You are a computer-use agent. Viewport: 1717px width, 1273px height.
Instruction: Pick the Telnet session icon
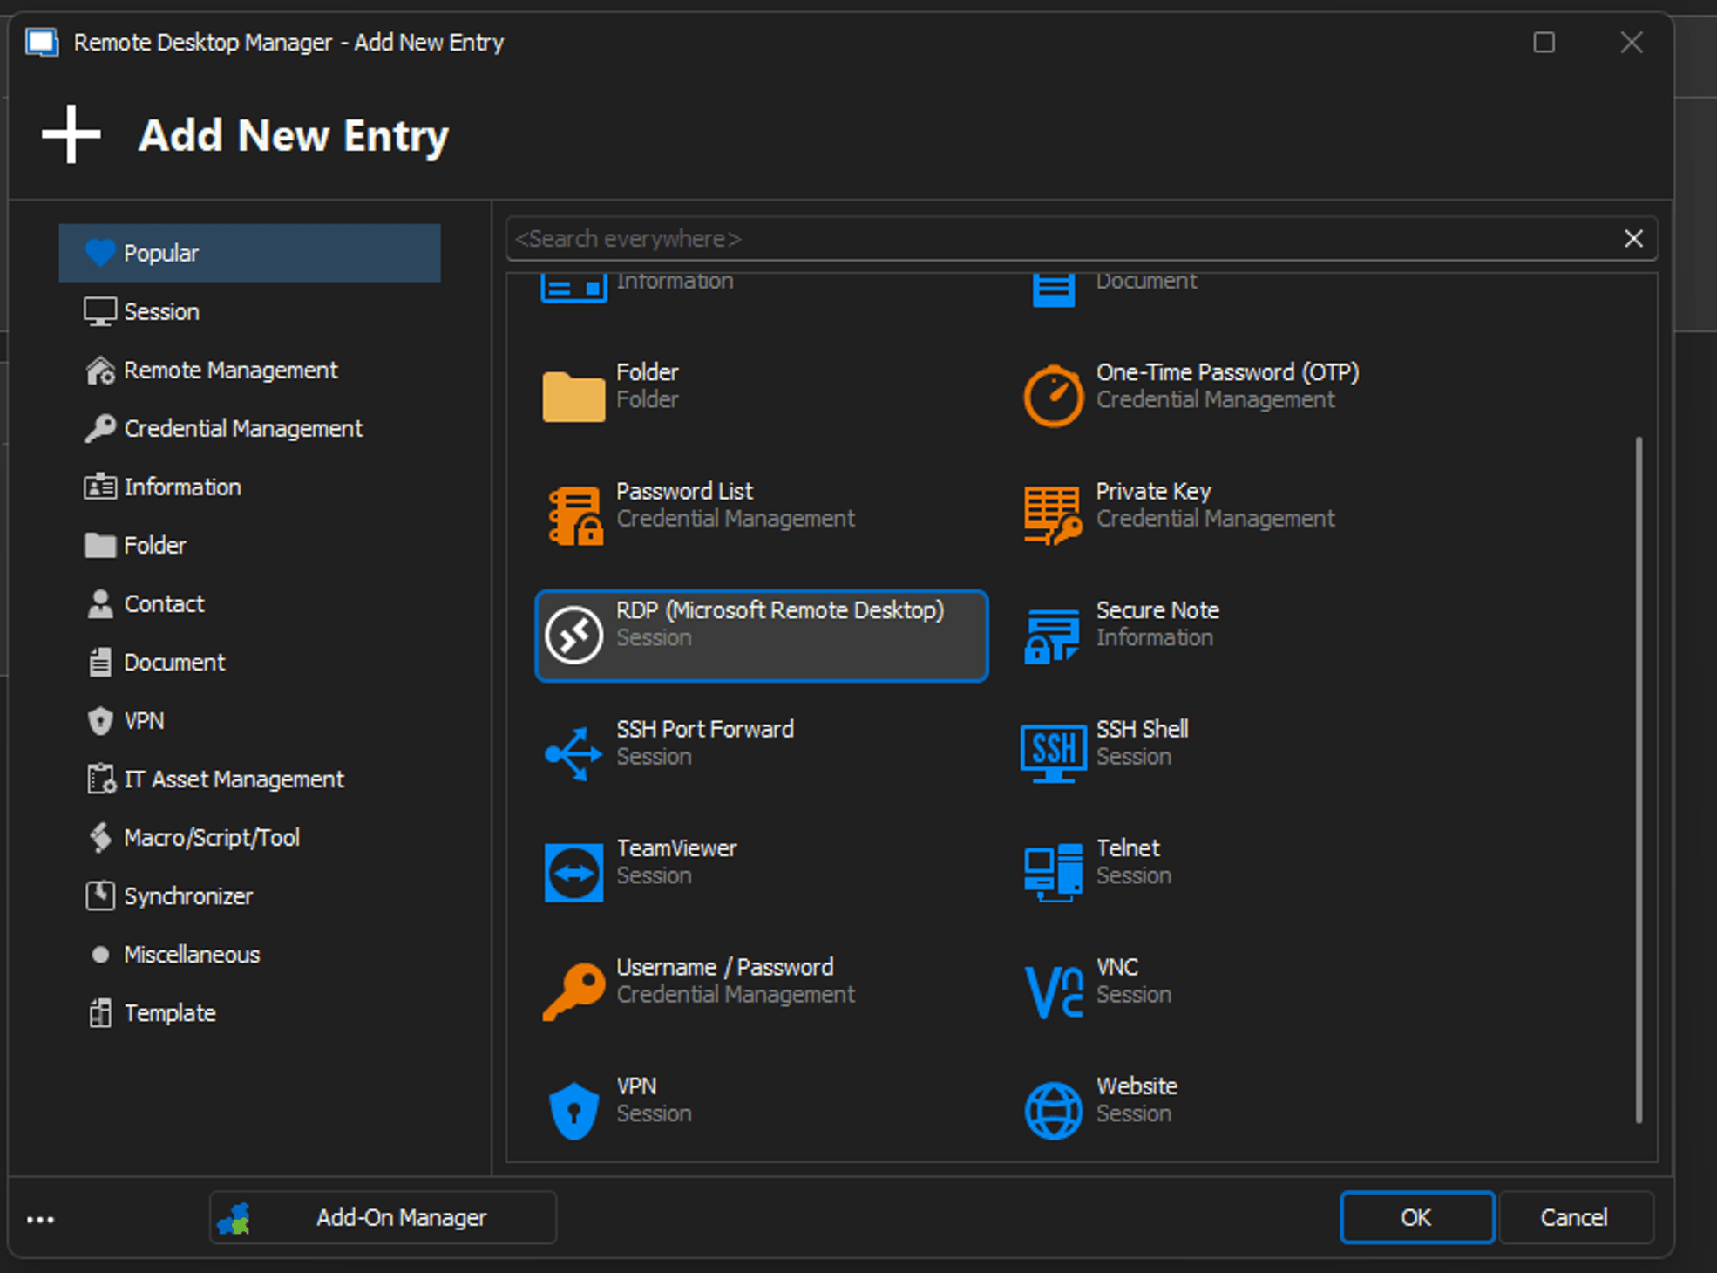point(1053,871)
